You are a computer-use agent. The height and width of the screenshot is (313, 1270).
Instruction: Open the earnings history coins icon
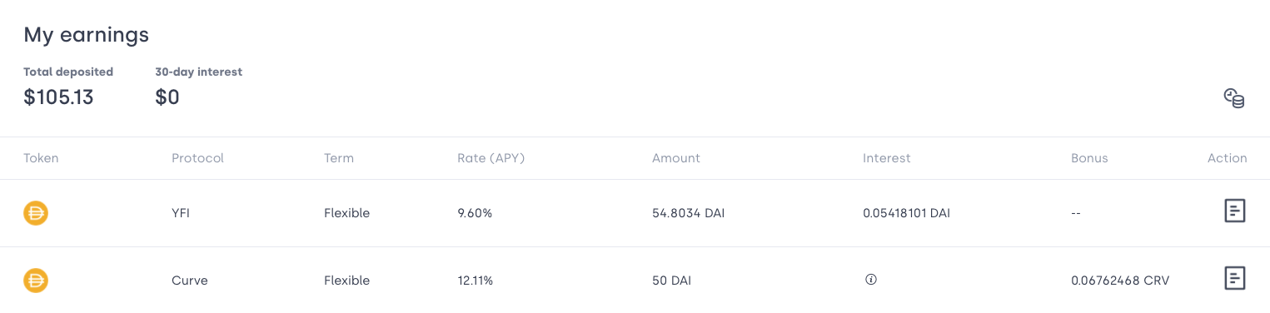1233,98
